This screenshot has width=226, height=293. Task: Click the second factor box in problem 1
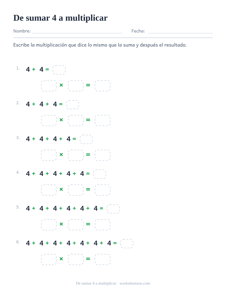tap(76, 86)
